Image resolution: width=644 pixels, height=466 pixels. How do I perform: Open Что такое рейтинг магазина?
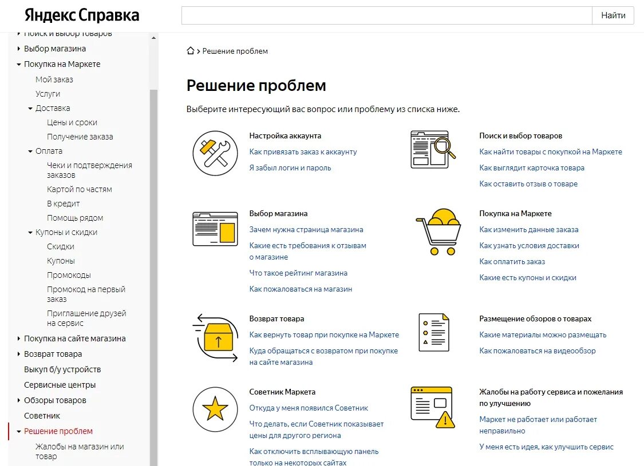[298, 273]
